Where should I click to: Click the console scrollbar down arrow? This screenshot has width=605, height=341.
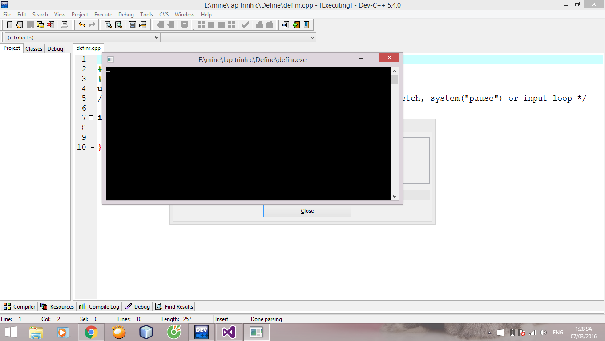point(395,196)
